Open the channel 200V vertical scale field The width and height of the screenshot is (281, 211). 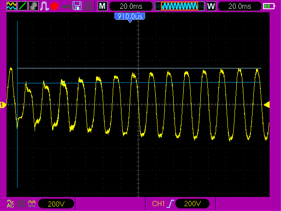(56, 204)
